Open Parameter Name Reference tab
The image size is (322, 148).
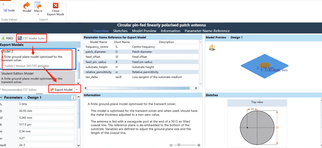[207, 31]
